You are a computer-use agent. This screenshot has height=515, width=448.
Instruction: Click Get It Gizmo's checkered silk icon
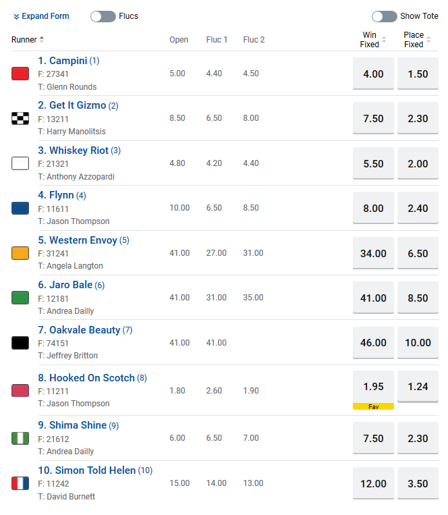tap(20, 118)
